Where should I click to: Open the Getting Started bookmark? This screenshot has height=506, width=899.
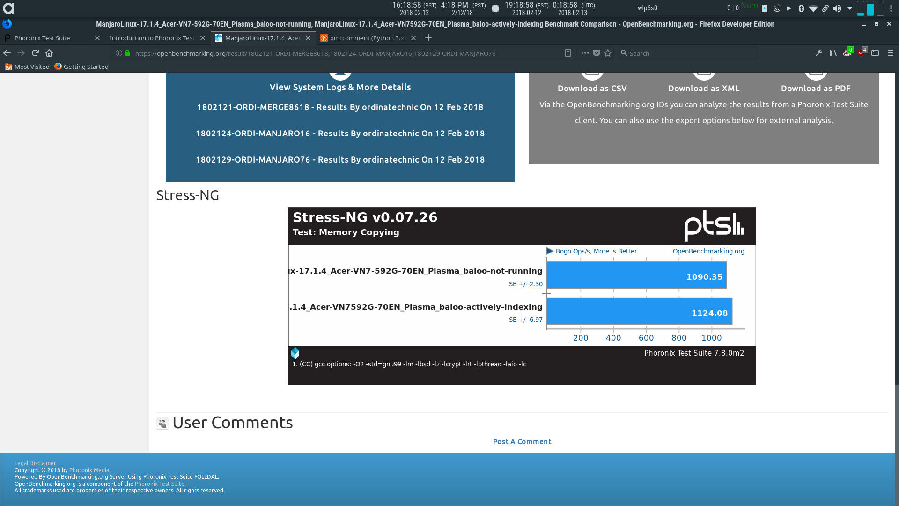(81, 67)
